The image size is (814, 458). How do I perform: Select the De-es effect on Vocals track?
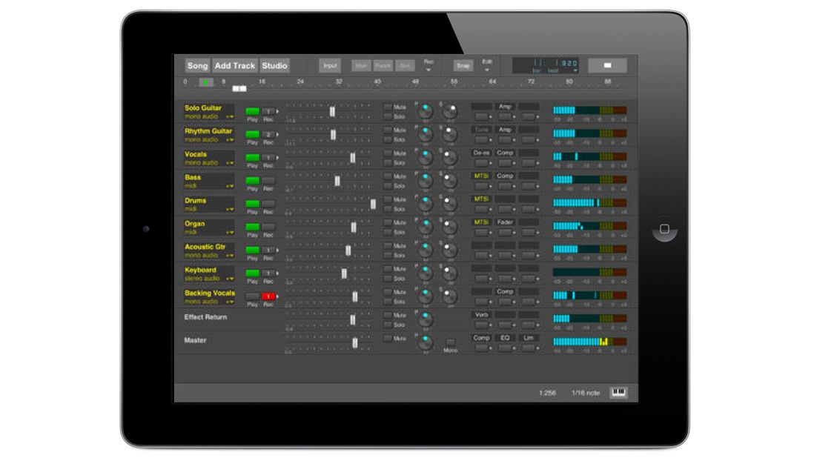coord(478,151)
